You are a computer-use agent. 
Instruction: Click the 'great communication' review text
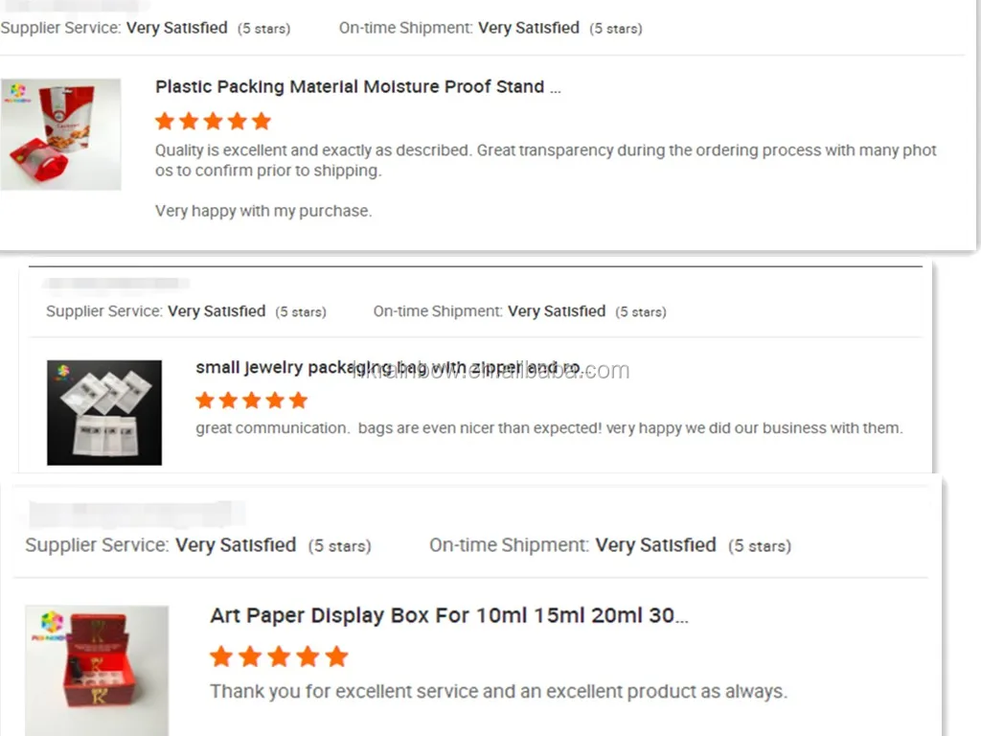pos(549,428)
